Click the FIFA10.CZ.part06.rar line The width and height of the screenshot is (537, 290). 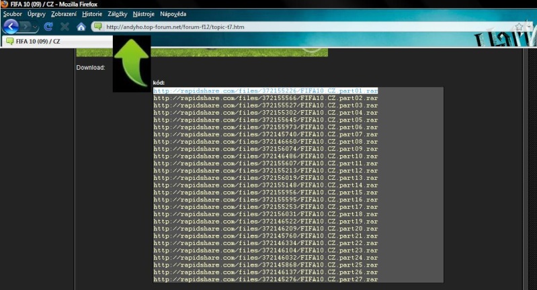(265, 128)
